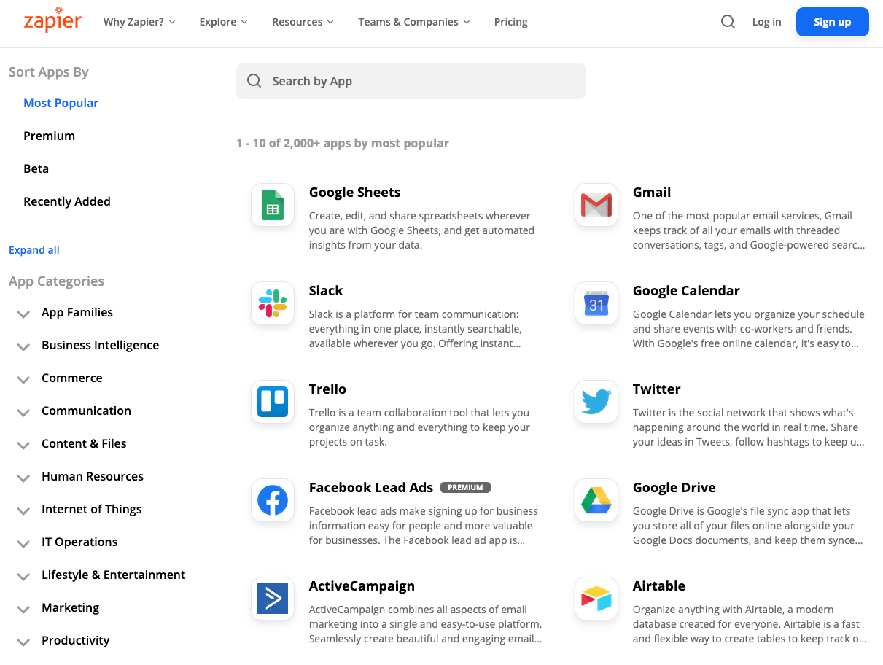Click the Airtable description text

tap(750, 624)
